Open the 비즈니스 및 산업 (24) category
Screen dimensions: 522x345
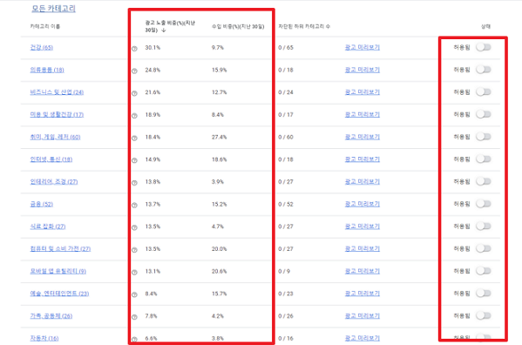click(57, 92)
